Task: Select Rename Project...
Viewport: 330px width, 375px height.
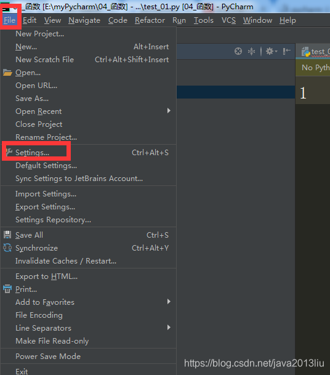Action: pyautogui.click(x=89, y=137)
